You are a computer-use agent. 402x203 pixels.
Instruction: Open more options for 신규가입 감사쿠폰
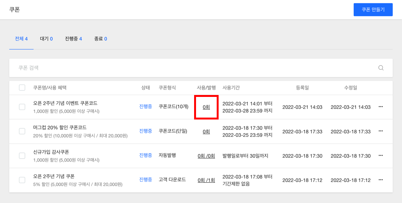381,156
